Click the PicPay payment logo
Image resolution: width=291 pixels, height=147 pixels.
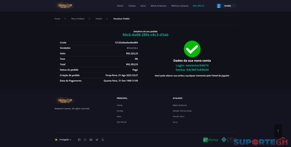tap(211, 140)
